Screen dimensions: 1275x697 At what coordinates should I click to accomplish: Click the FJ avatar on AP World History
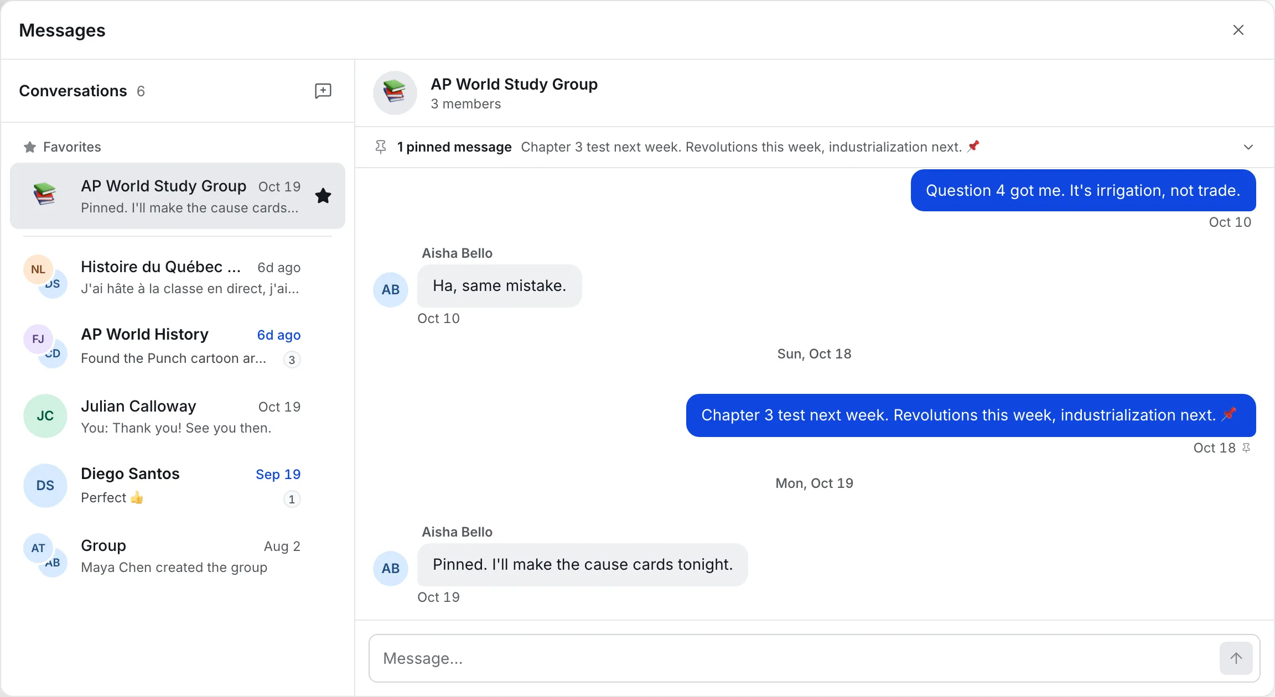pyautogui.click(x=38, y=339)
